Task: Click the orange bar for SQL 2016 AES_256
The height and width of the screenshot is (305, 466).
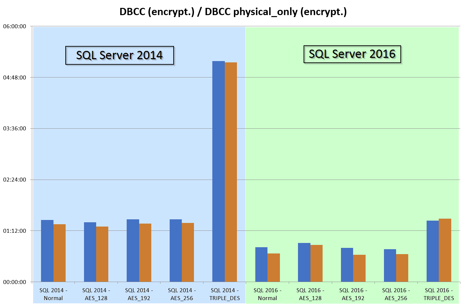Action: tap(402, 268)
